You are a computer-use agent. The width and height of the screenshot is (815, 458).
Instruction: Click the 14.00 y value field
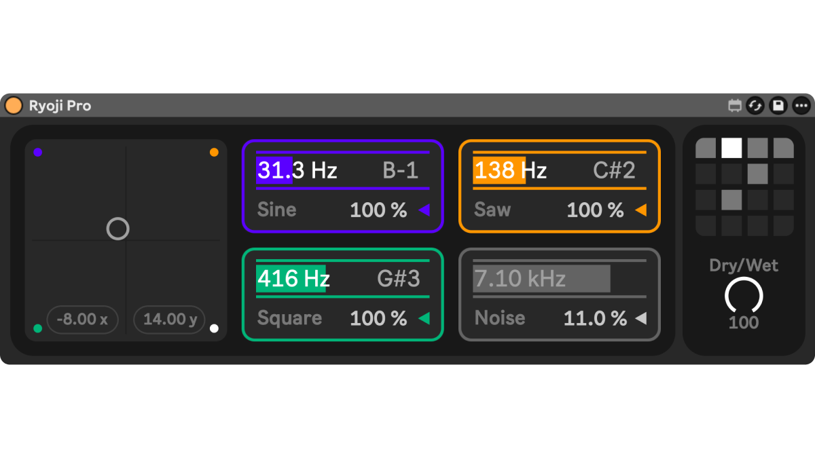(169, 319)
